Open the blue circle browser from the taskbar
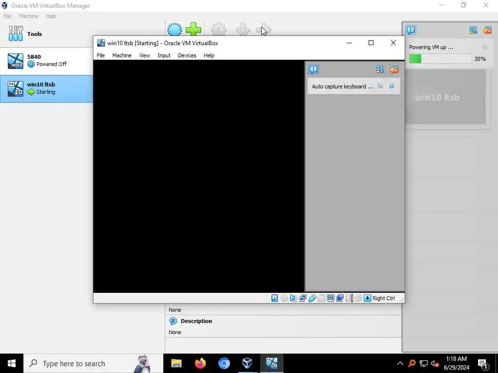The width and height of the screenshot is (498, 373). (x=224, y=363)
